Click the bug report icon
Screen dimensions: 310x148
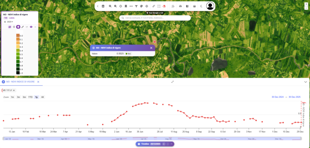pyautogui.click(x=195, y=6)
